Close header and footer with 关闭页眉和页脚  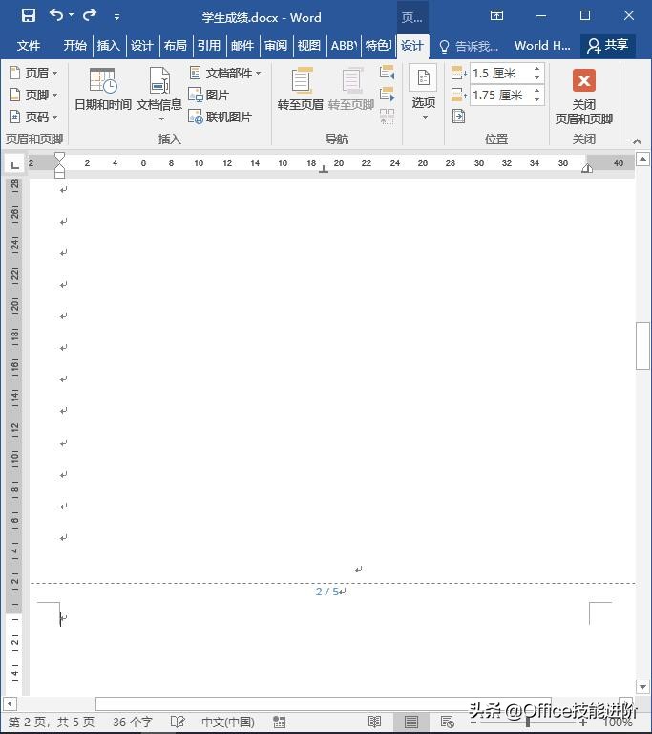[583, 96]
